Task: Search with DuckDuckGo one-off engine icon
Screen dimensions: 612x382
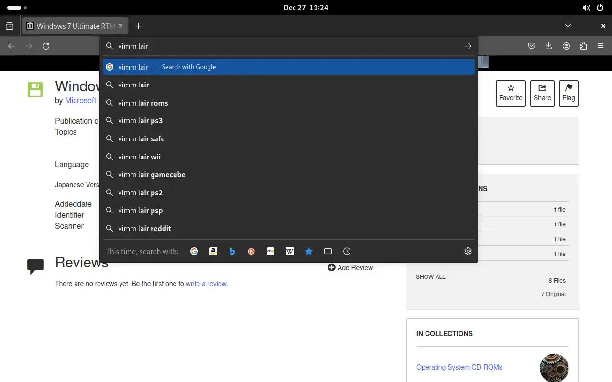Action: pos(251,251)
